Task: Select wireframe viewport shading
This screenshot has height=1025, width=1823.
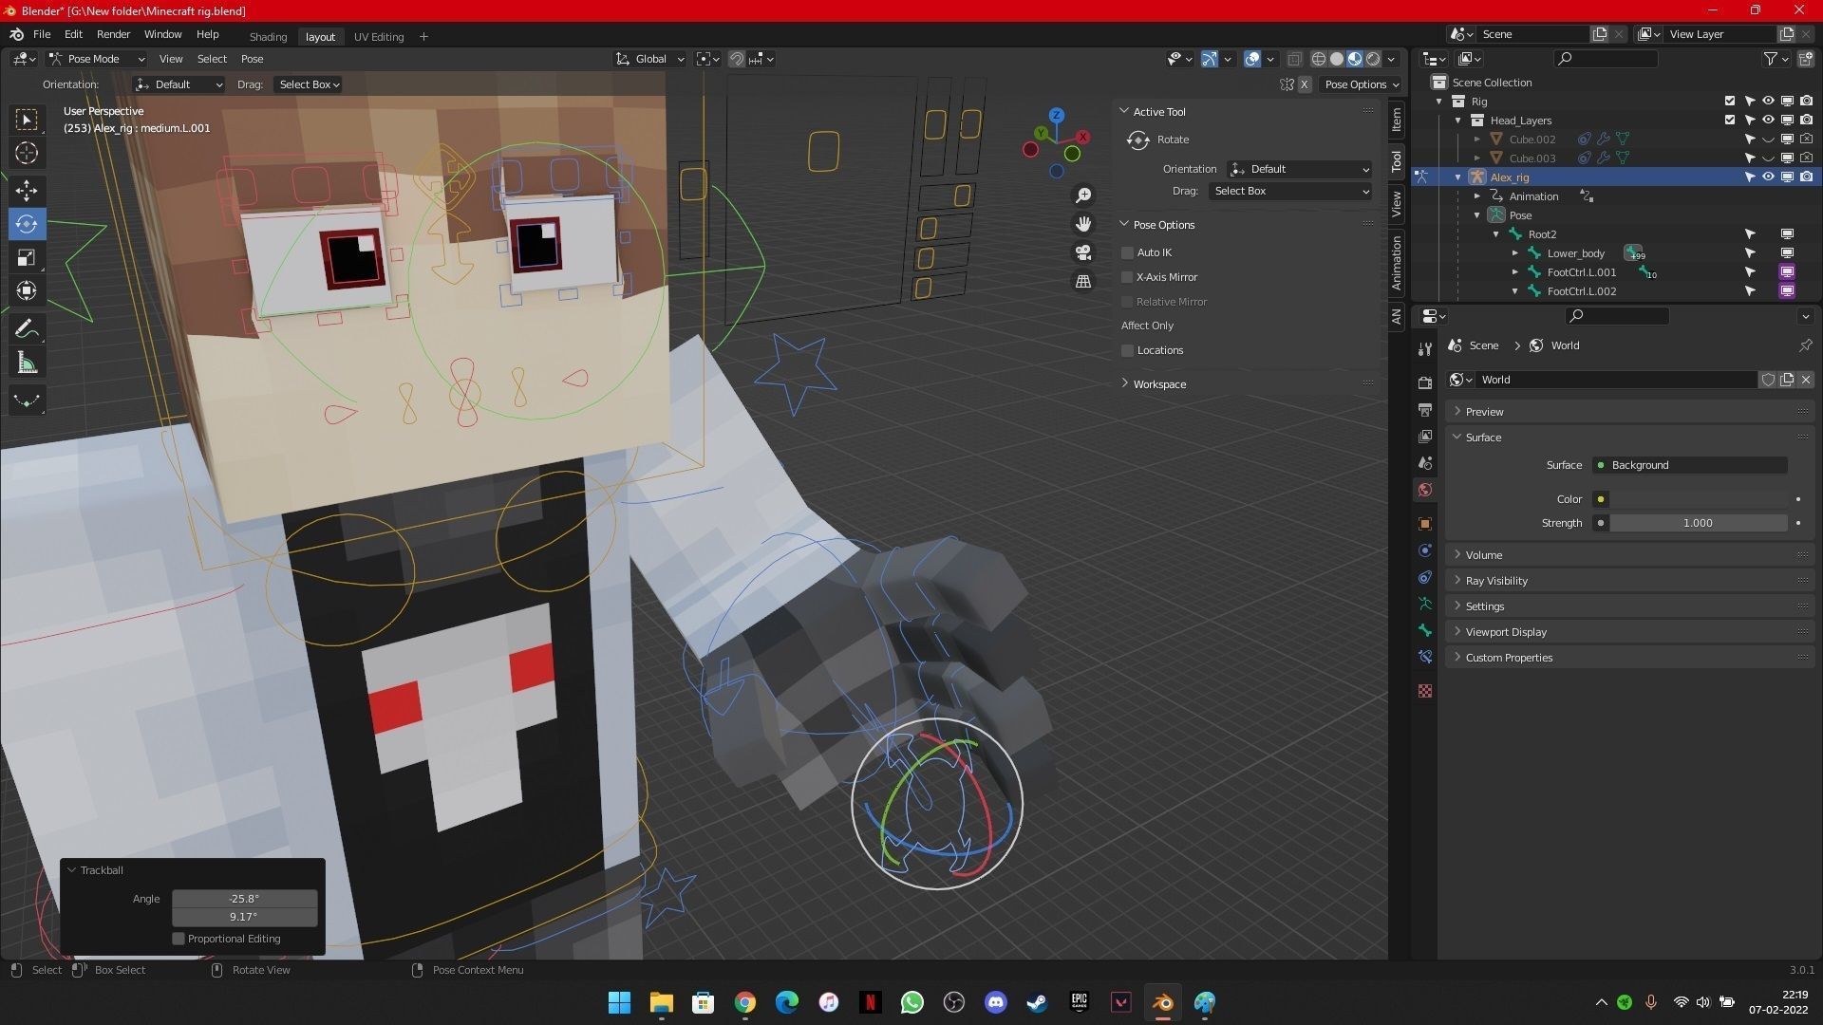Action: click(x=1318, y=59)
